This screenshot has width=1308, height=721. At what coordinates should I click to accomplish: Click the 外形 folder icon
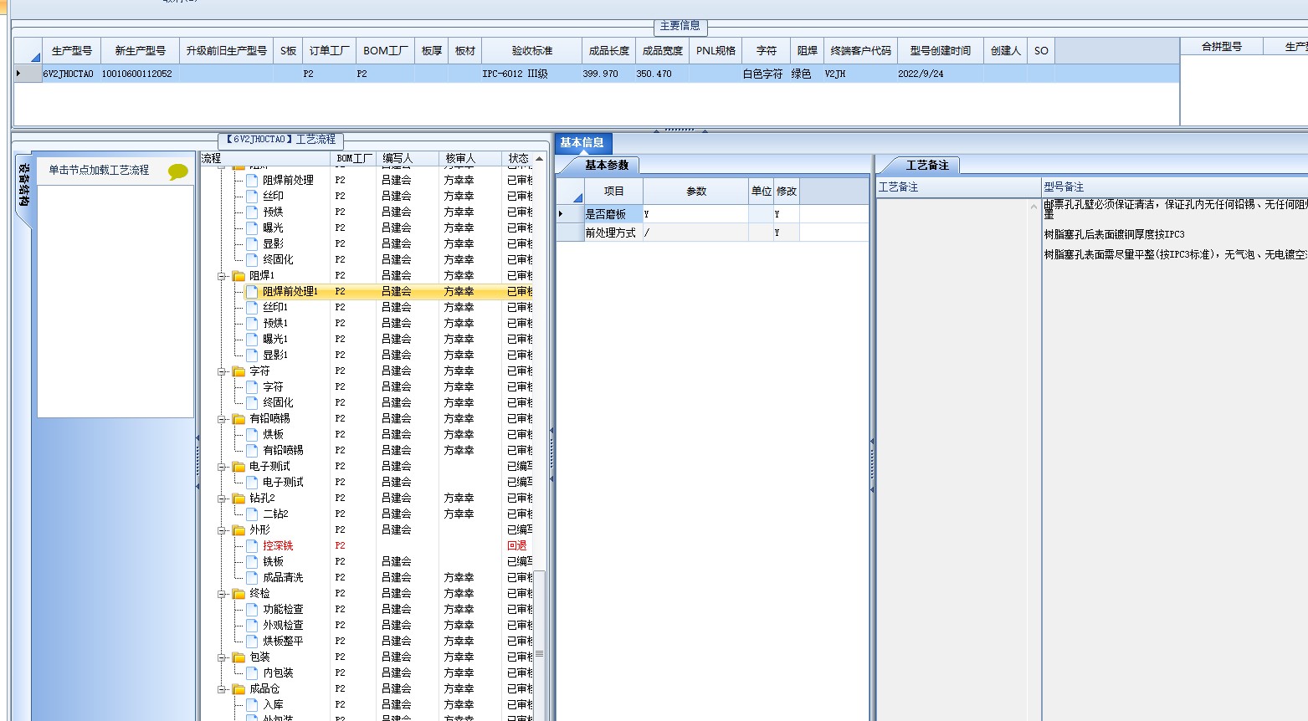(x=239, y=529)
